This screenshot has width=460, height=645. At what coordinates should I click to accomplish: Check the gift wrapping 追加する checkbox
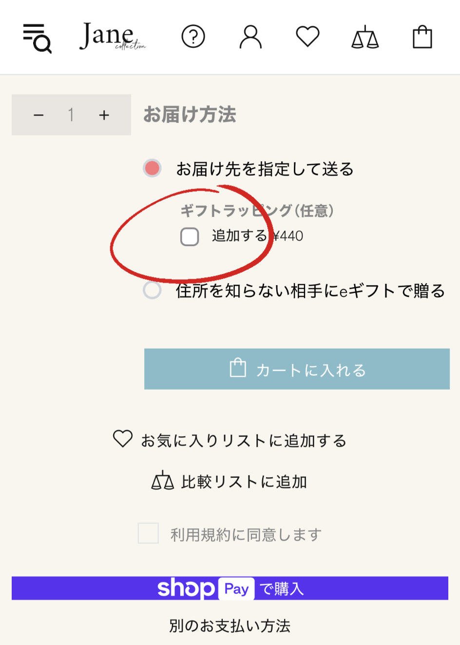pos(190,236)
